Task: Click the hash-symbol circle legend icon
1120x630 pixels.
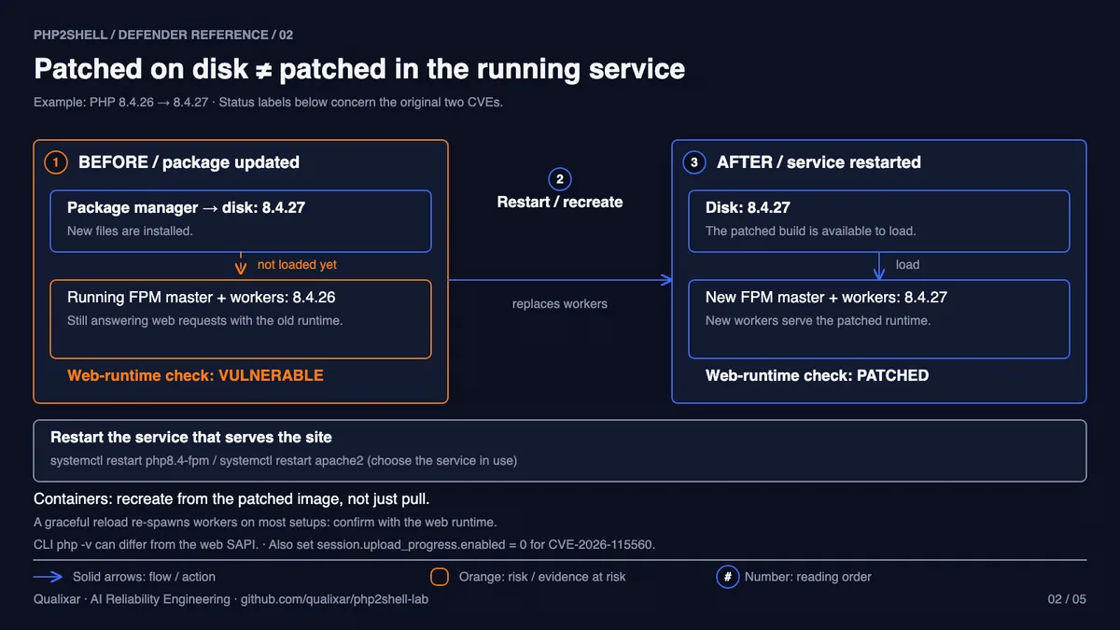Action: point(728,576)
